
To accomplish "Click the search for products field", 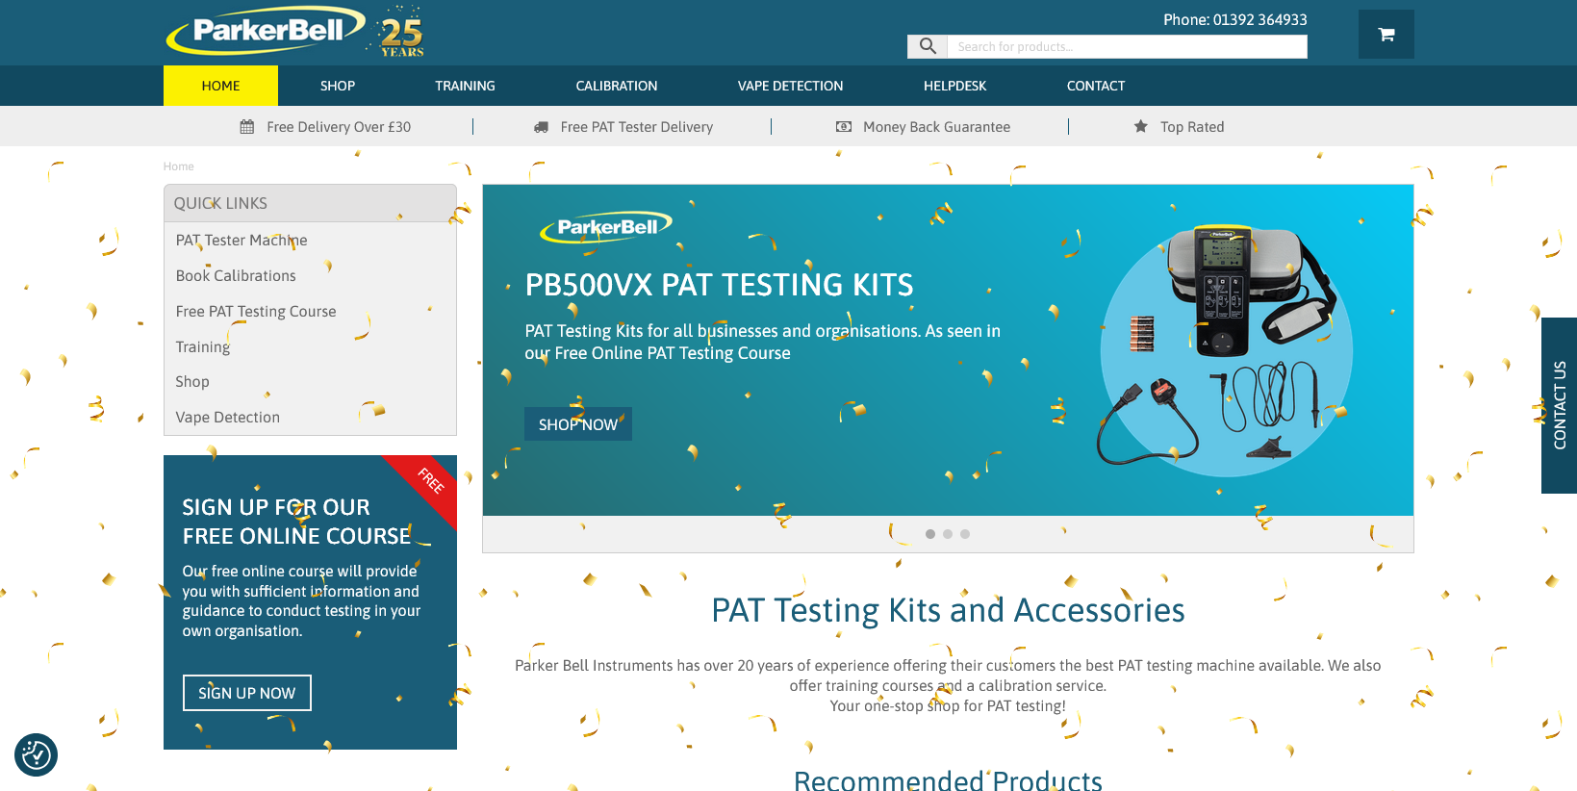I will pos(1128,46).
